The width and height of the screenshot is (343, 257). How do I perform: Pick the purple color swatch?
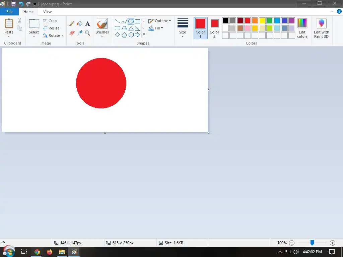[292, 21]
